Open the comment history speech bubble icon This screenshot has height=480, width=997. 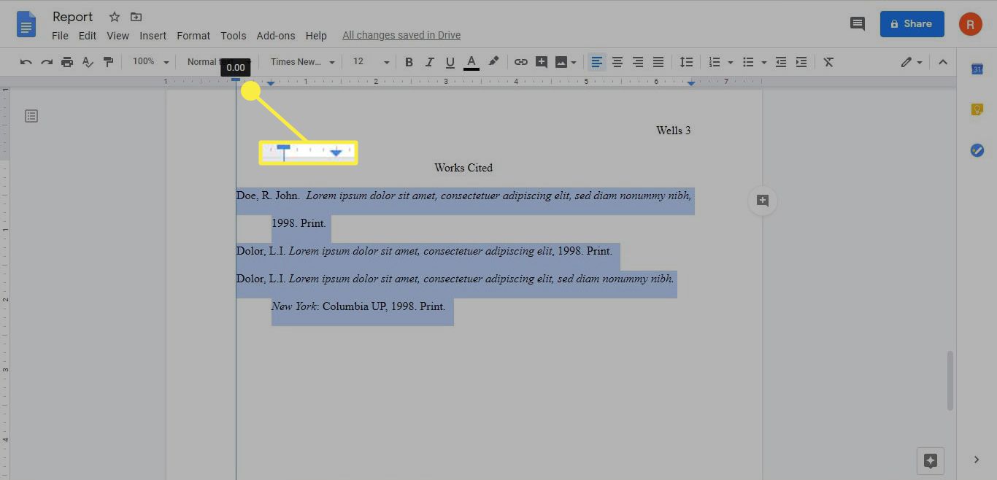(858, 23)
